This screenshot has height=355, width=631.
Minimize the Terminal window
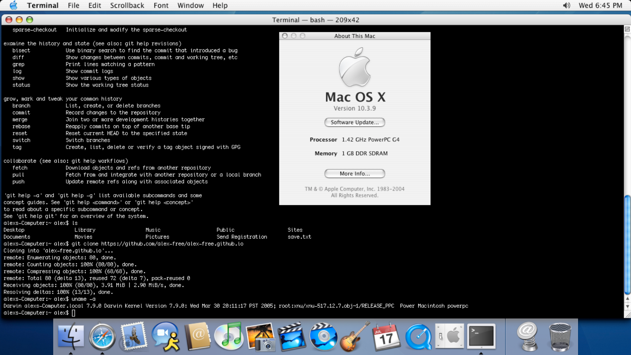[x=19, y=20]
